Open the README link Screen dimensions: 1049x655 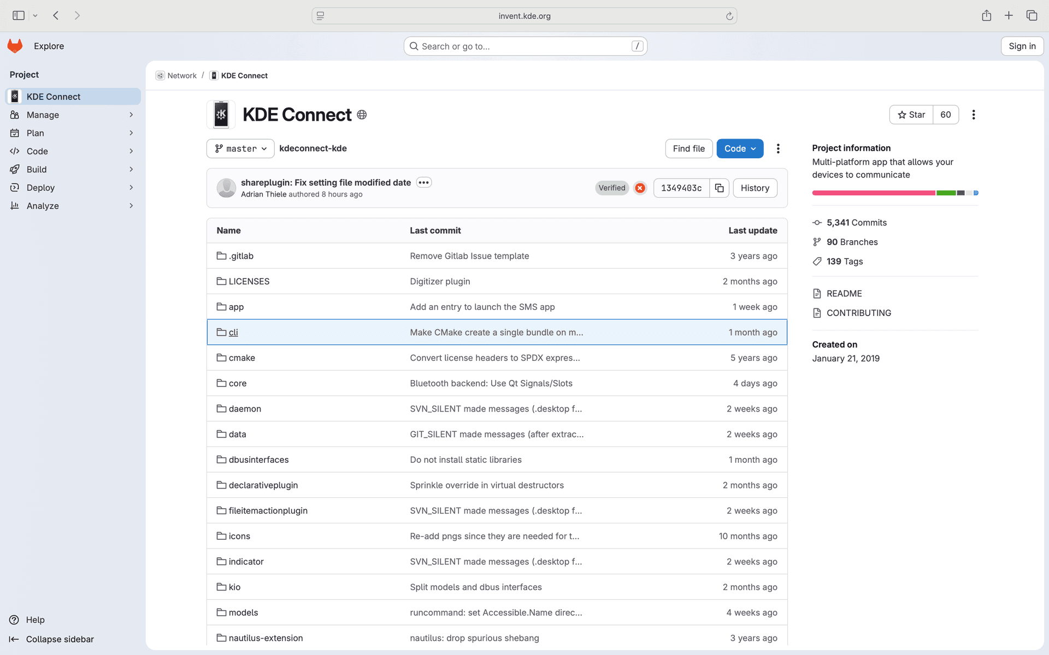tap(844, 294)
